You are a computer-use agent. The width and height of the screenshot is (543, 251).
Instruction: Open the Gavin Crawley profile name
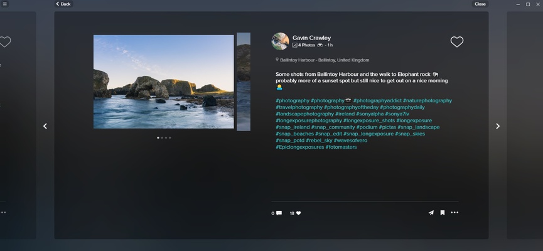click(311, 38)
